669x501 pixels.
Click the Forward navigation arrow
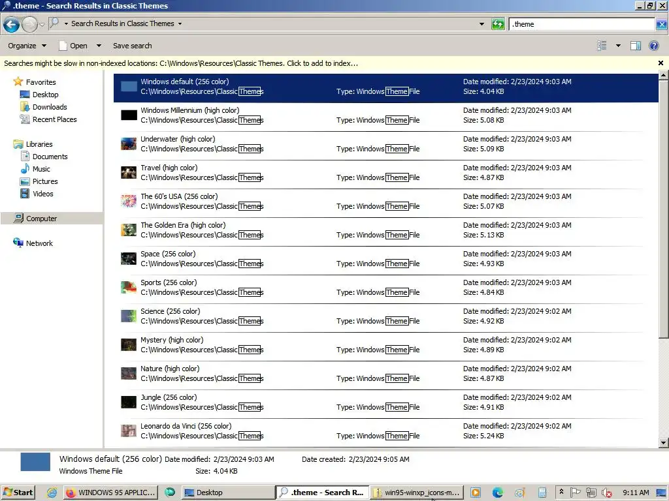[x=29, y=25]
